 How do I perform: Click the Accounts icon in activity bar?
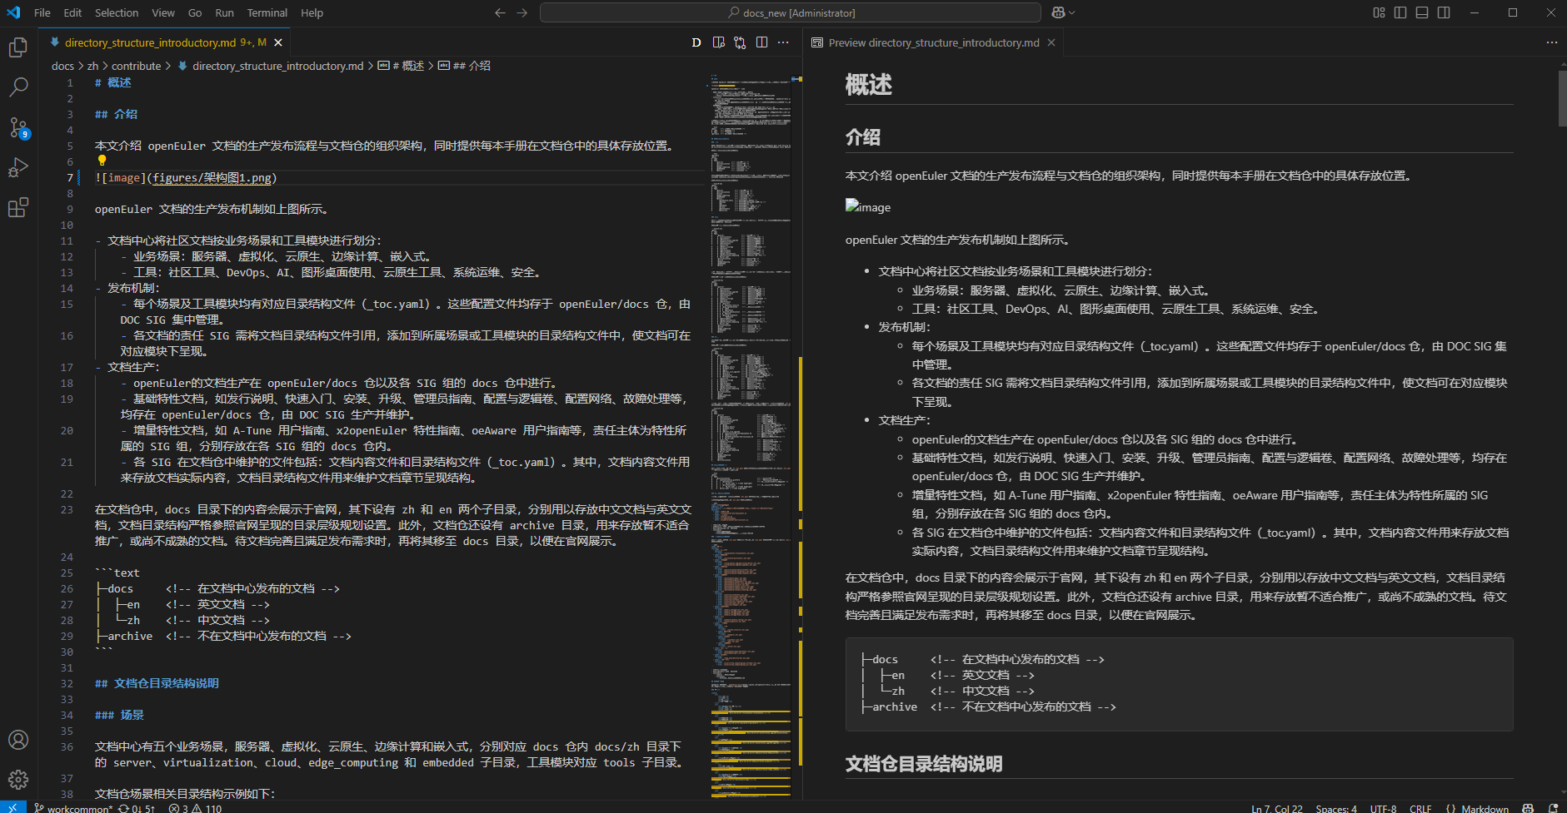coord(18,740)
